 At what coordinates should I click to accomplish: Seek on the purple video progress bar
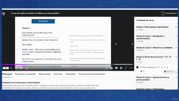pyautogui.click(x=67, y=65)
